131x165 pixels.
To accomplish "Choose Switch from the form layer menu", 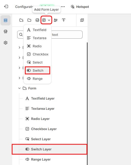I will [x=37, y=70].
